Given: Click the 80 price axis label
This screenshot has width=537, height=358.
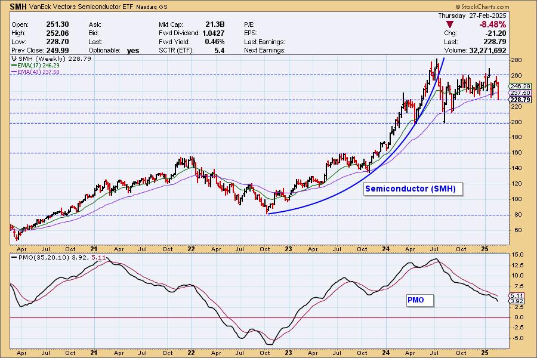Looking at the screenshot, I should (x=517, y=215).
